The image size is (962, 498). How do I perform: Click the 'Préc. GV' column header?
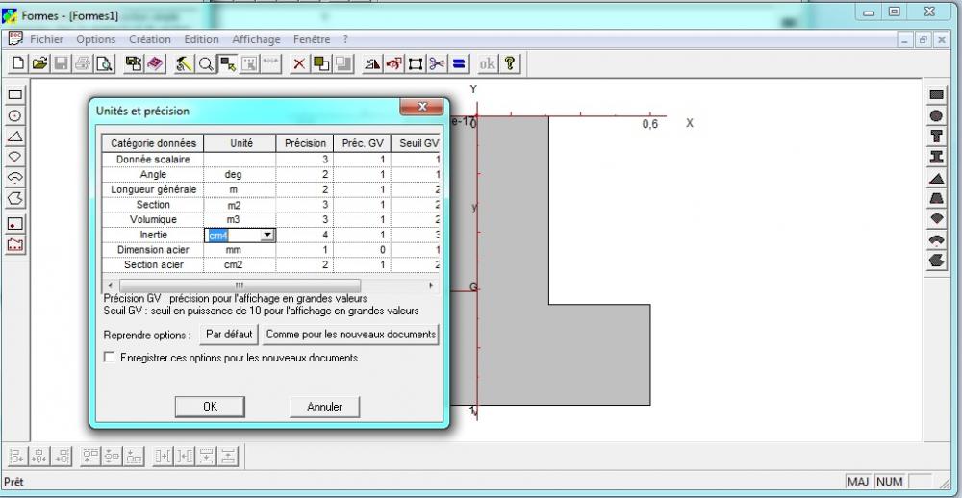coord(362,143)
